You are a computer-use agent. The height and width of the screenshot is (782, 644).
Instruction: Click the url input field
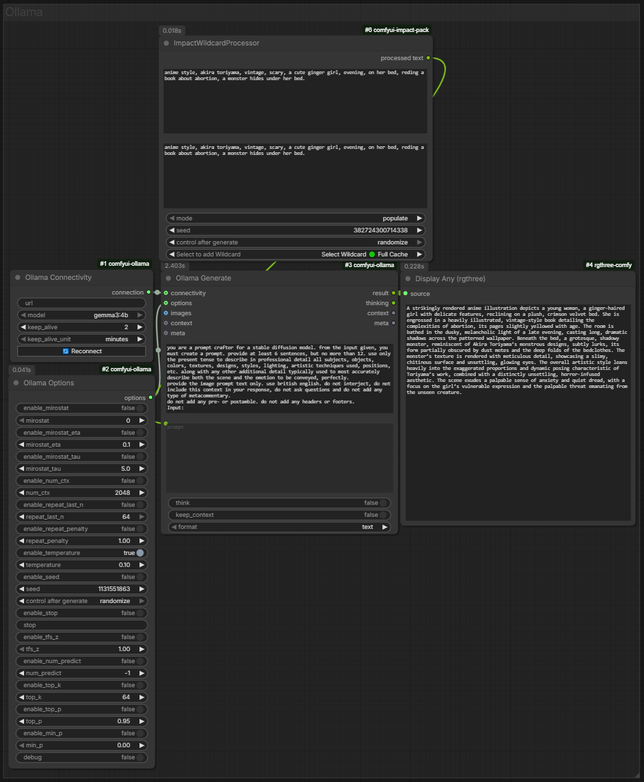81,303
